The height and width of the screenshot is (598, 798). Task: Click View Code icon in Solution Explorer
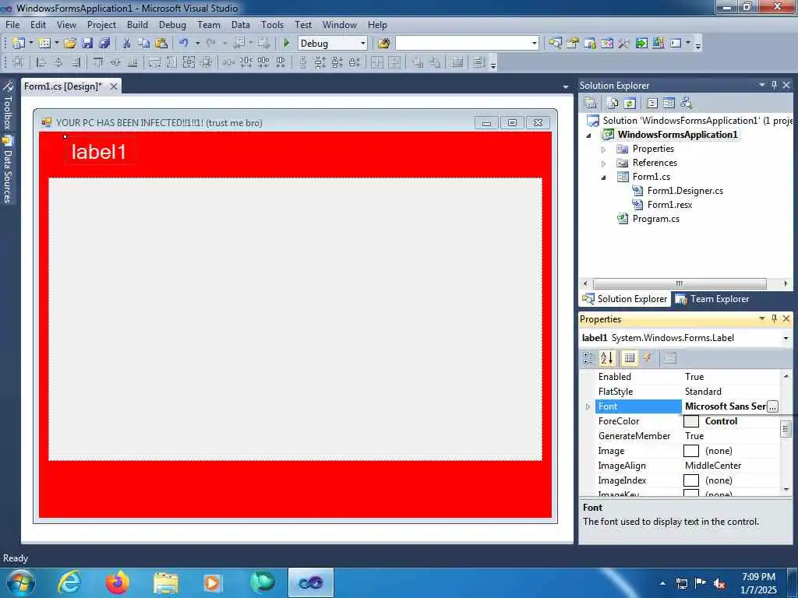(x=652, y=104)
